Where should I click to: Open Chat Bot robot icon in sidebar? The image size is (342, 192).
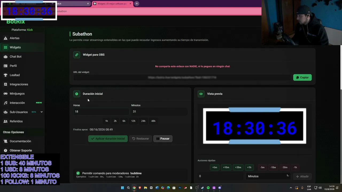click(x=5, y=57)
